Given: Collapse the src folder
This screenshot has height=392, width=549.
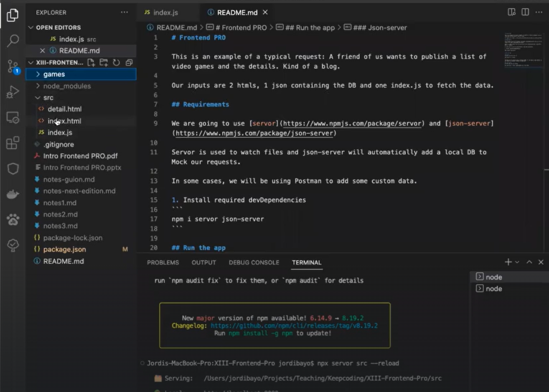Looking at the screenshot, I should tap(81, 98).
